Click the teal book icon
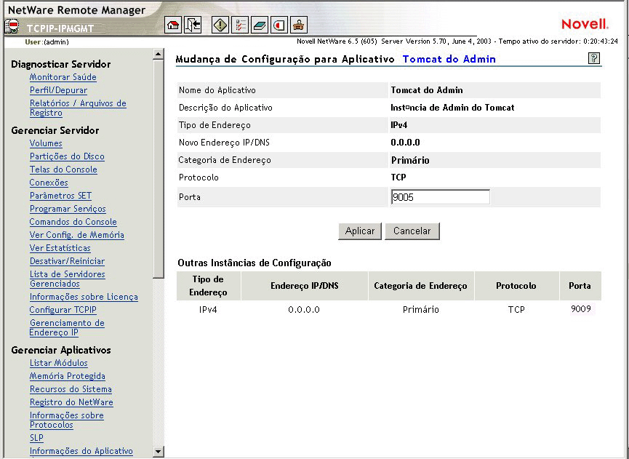Viewport: 629px width, 459px height. click(260, 25)
